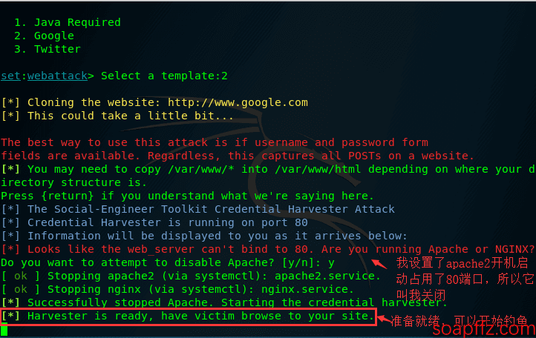Image resolution: width=536 pixels, height=338 pixels.
Task: Click the 'set' underlined prompt text
Action: coord(10,76)
